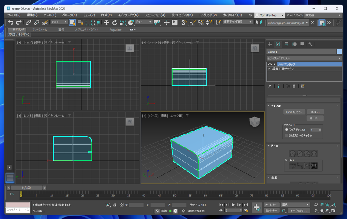
Task: Open the Motion command panel tab
Action: click(295, 44)
